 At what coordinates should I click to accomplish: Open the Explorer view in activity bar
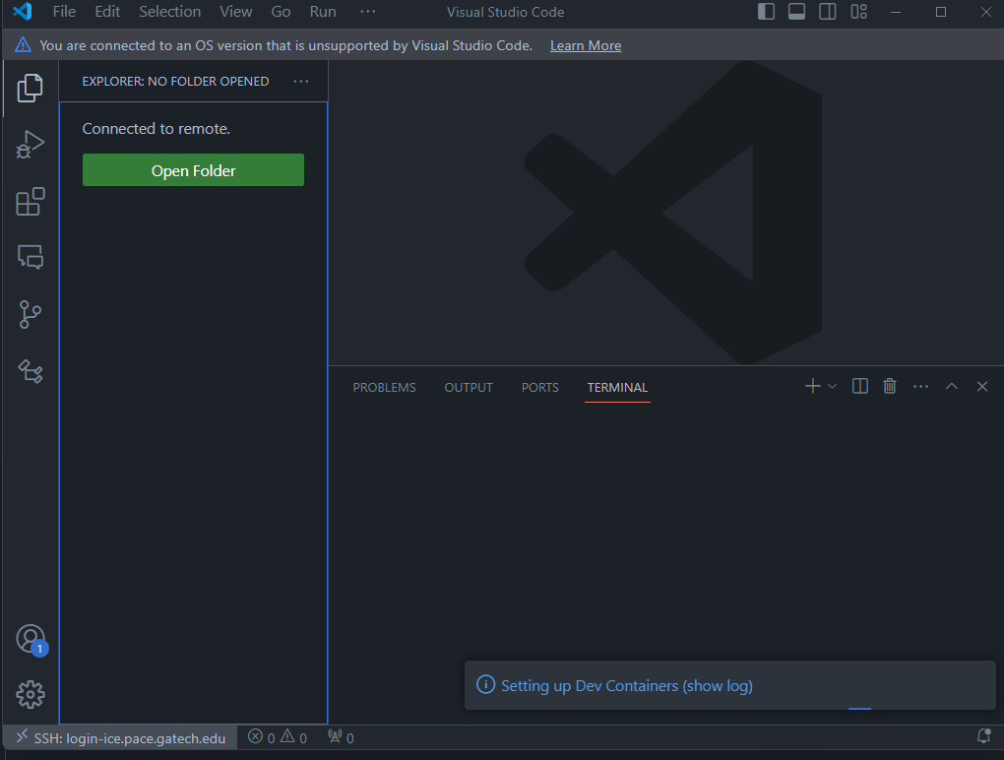click(30, 88)
